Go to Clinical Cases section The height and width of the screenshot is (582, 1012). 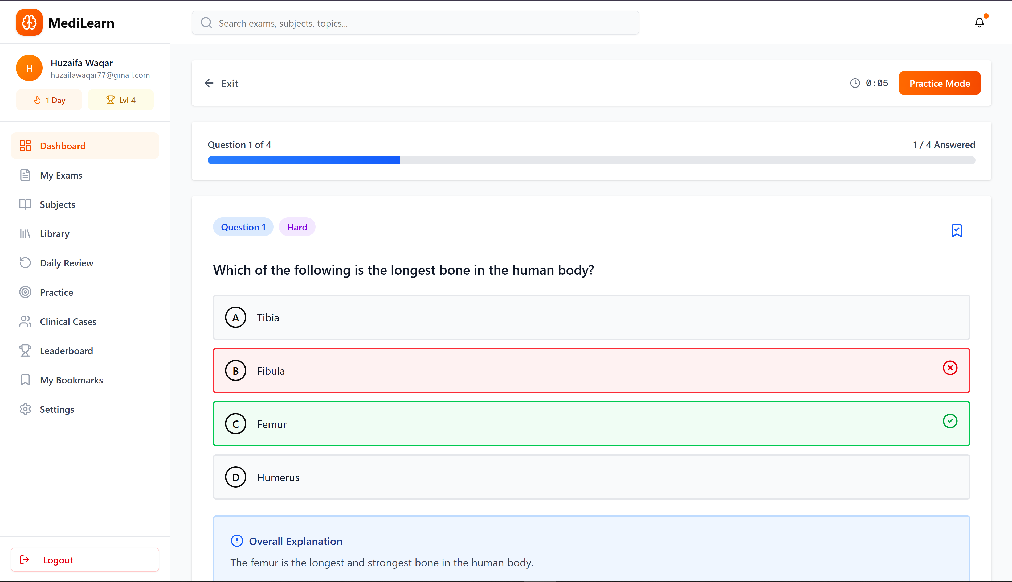tap(68, 321)
